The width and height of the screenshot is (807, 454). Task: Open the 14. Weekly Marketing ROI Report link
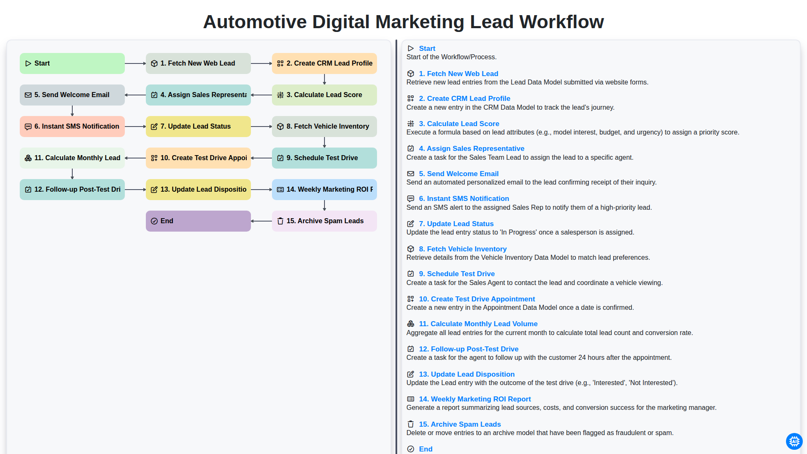(475, 399)
